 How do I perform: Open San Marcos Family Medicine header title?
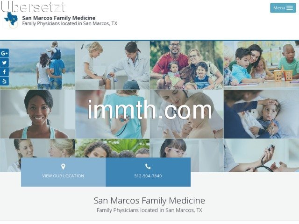(59, 18)
